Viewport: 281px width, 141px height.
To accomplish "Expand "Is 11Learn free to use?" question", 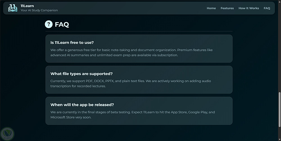I will click(x=72, y=43).
